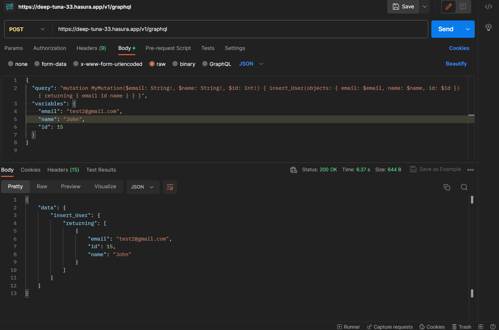Open the response Cookies tab

pyautogui.click(x=31, y=170)
